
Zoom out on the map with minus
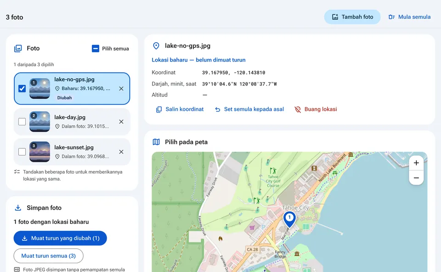(416, 178)
